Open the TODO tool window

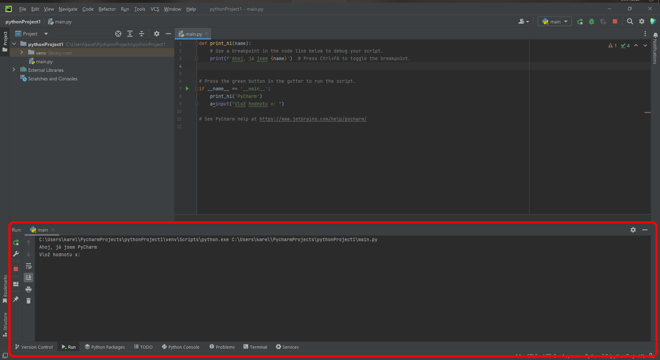click(x=143, y=347)
